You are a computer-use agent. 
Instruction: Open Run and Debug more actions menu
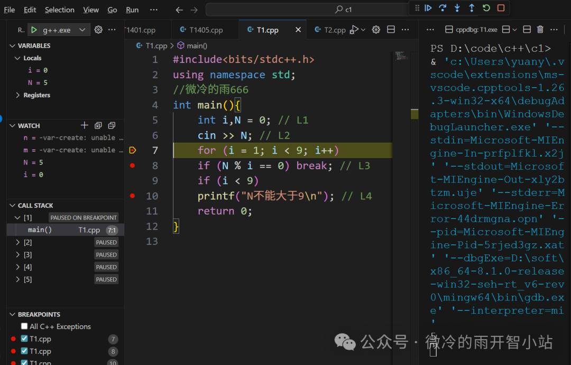[112, 30]
